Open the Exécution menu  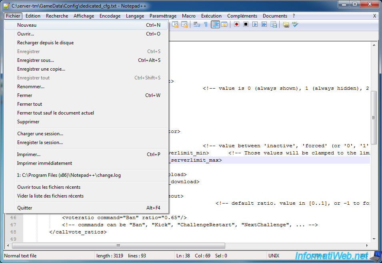pyautogui.click(x=211, y=16)
